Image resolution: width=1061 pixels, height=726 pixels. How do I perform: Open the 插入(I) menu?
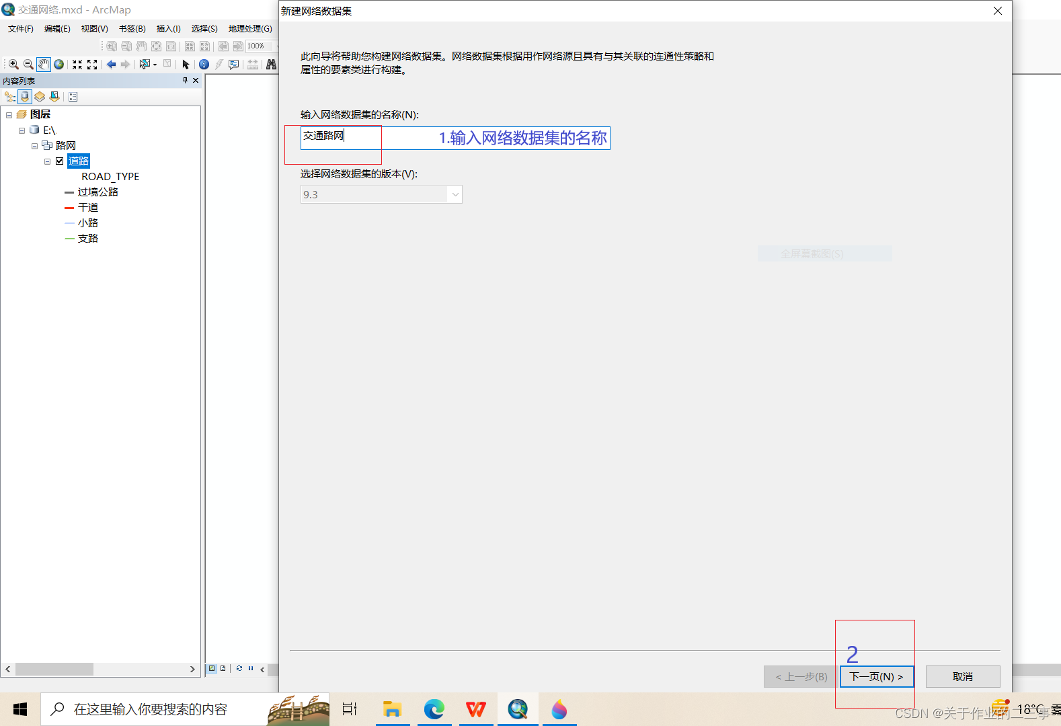pyautogui.click(x=169, y=29)
